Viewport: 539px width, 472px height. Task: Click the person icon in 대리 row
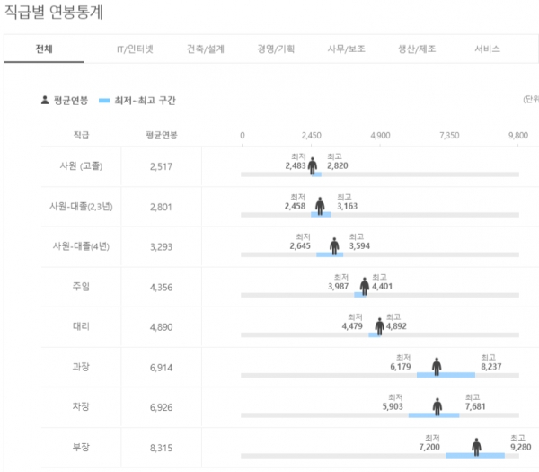coord(379,326)
